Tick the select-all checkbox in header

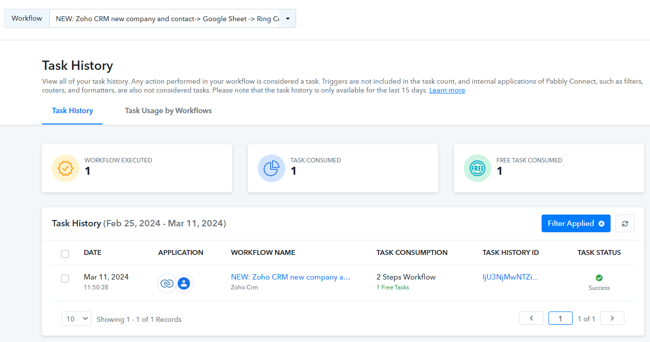[65, 254]
